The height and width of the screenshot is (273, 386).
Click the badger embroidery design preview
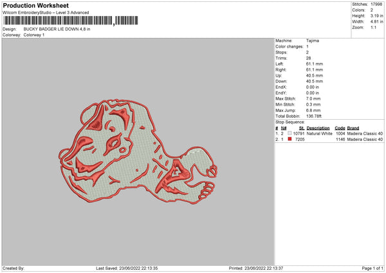(138, 152)
